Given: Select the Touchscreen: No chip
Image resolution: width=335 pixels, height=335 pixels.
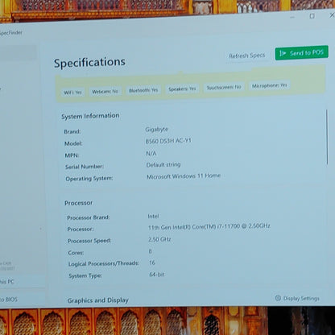Looking at the screenshot, I should [x=224, y=87].
